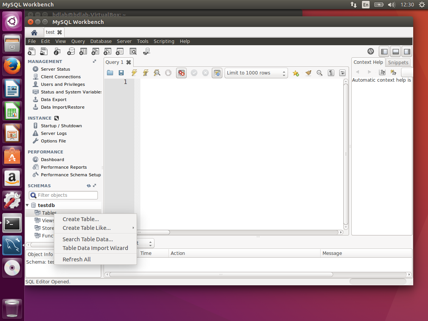This screenshot has width=428, height=321.
Task: Toggle automatic context help icon
Action: tap(393, 72)
